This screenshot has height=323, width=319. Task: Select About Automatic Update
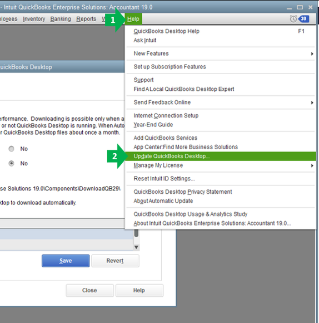point(220,201)
